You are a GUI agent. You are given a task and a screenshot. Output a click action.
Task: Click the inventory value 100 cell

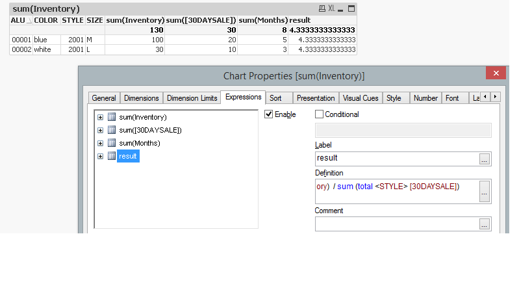click(x=134, y=40)
